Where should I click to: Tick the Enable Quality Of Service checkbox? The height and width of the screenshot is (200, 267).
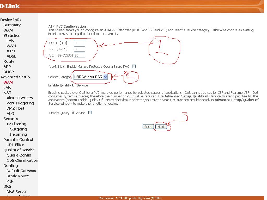coord(90,113)
